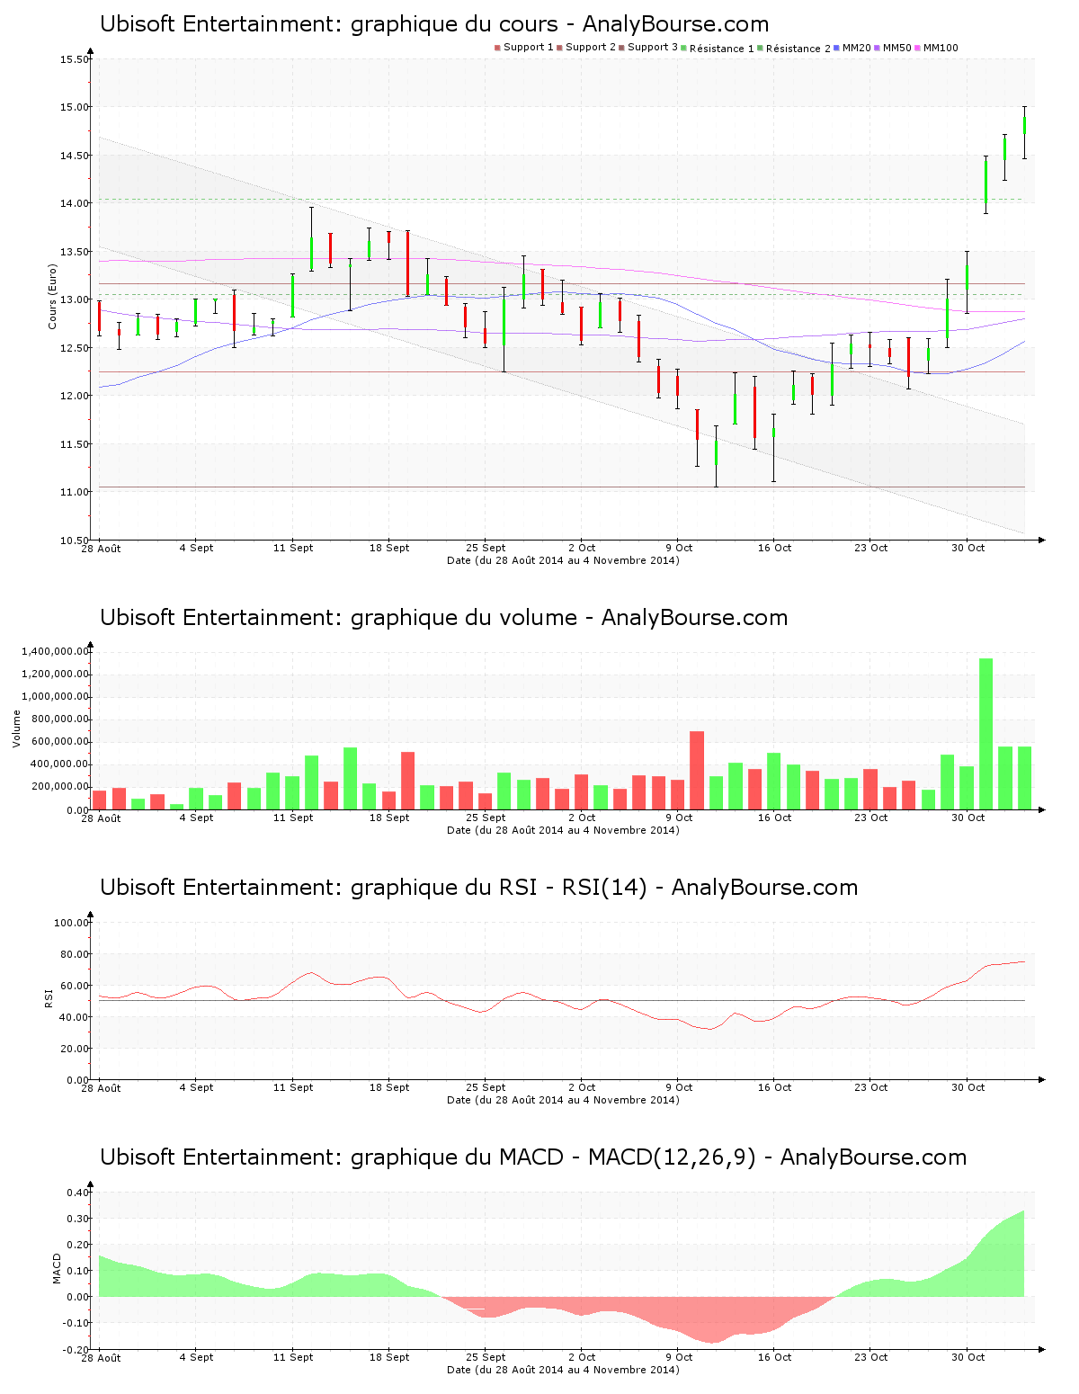Click the 'graphique du MACD - MACD(12,26,9)' title
Screen dimensions: 1079x1394
(x=533, y=1157)
